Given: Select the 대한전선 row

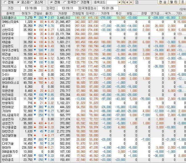Looking at the screenshot, I should click(x=94, y=131).
